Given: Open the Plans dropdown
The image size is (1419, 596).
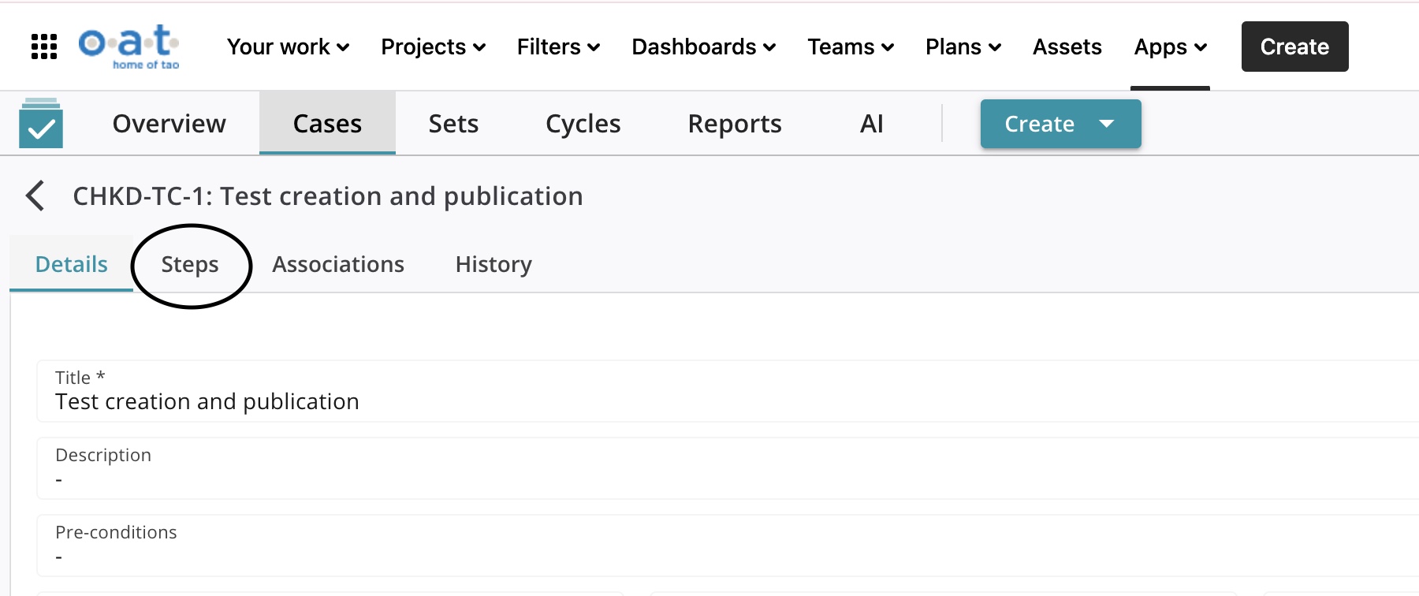Looking at the screenshot, I should point(963,47).
